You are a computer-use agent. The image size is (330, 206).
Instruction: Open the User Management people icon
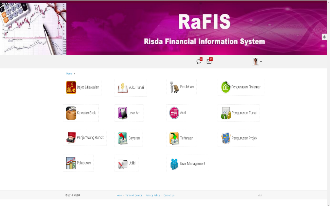[x=174, y=164]
